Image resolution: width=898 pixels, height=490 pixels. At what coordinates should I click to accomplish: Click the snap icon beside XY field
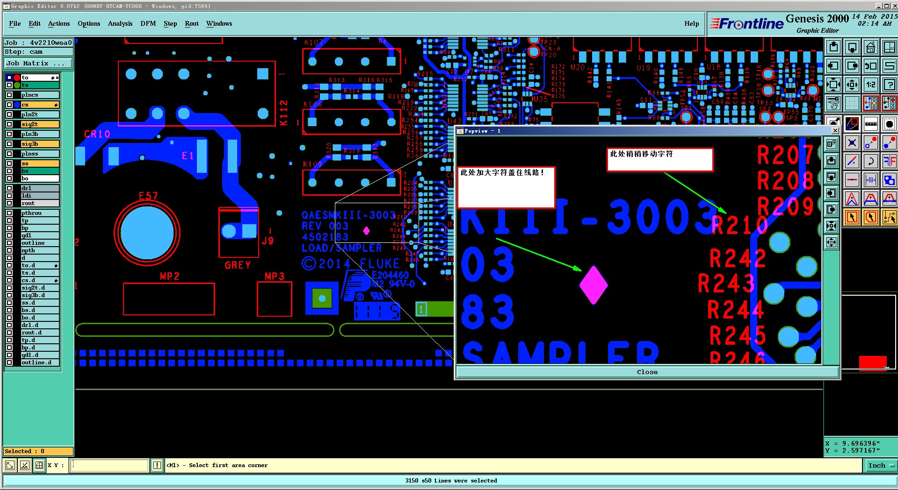[39, 465]
